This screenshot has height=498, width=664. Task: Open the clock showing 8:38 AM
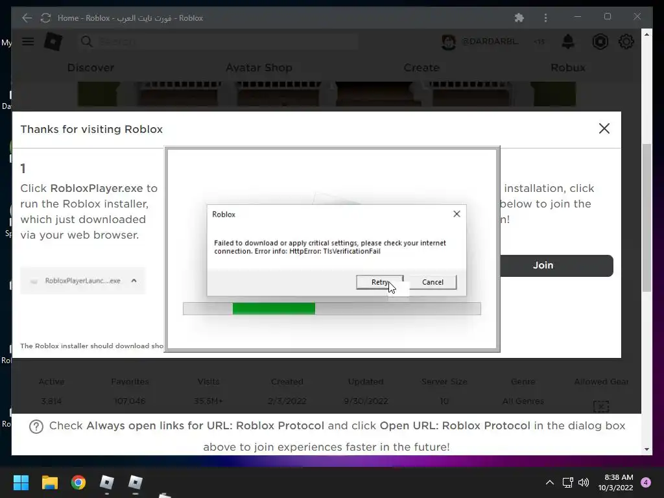[x=616, y=482]
